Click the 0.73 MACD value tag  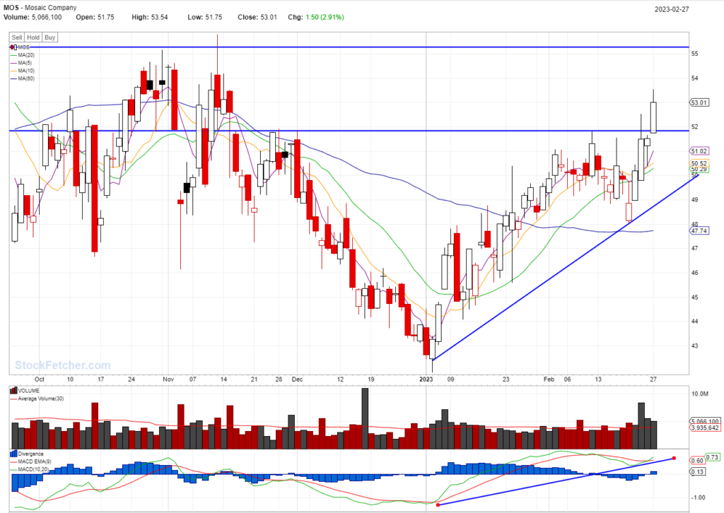click(x=713, y=457)
